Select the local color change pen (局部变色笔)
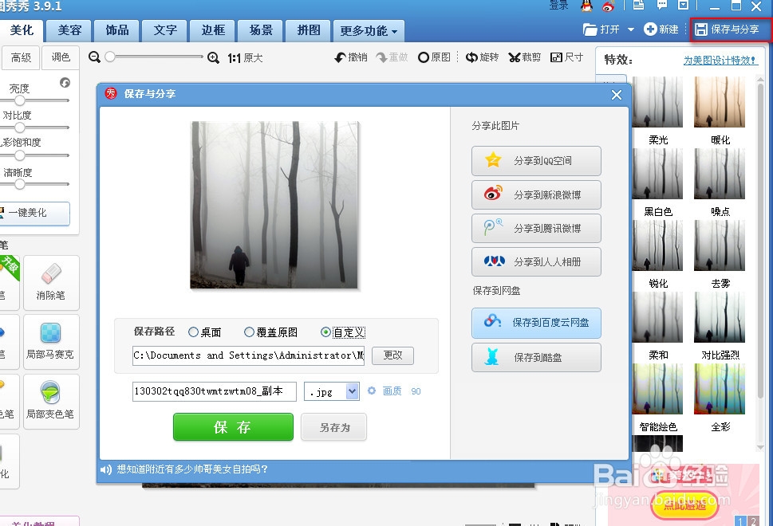 (x=51, y=401)
